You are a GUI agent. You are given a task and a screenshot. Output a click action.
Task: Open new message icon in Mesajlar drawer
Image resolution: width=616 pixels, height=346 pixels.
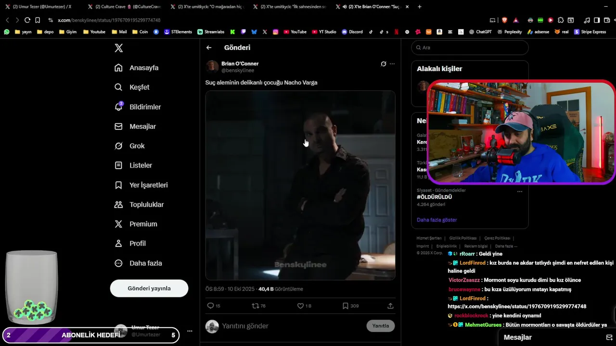tap(610, 337)
